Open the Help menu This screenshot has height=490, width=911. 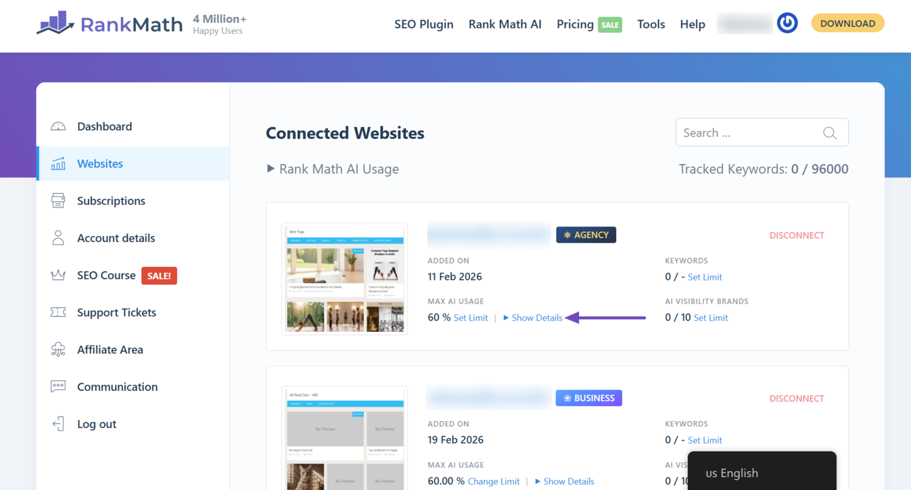[x=692, y=24]
